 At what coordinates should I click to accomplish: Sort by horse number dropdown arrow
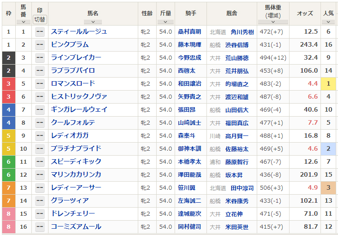click(23, 22)
